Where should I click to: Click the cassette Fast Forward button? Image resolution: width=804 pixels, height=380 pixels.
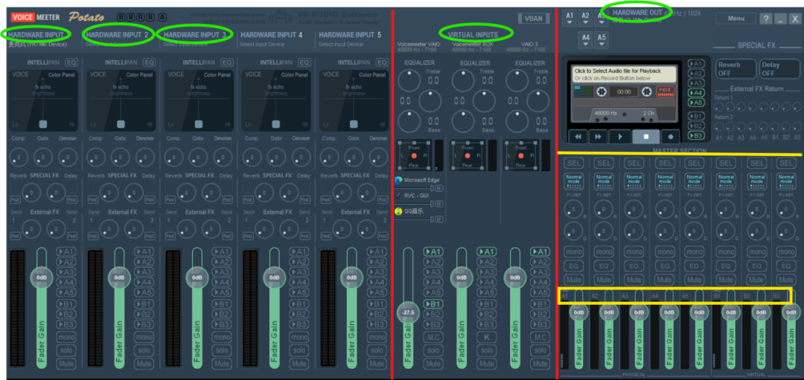597,137
